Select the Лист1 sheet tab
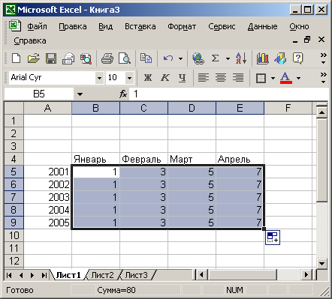 tap(68, 275)
